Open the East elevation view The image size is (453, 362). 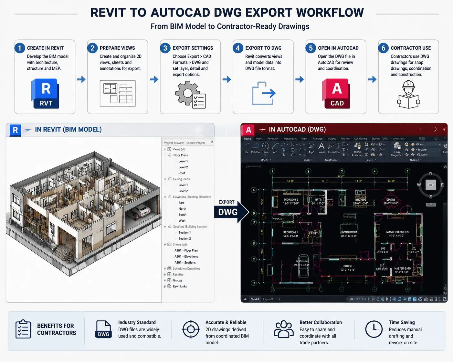pyautogui.click(x=182, y=203)
